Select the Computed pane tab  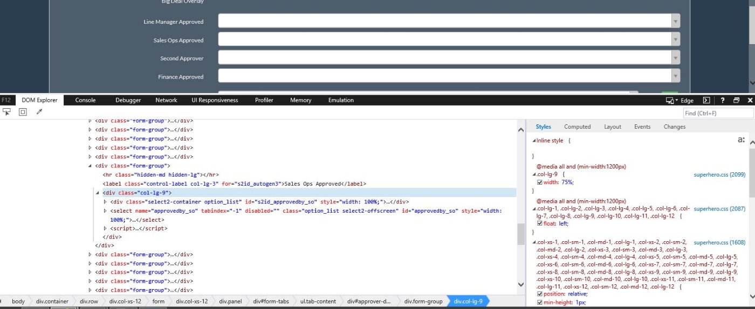pyautogui.click(x=578, y=127)
